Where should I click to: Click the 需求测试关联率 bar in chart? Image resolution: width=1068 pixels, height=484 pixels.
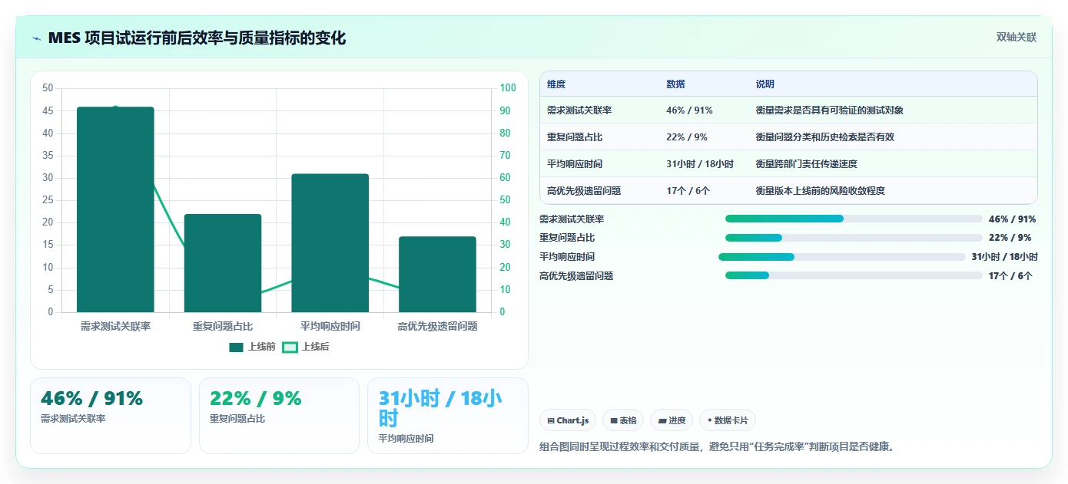coord(115,209)
